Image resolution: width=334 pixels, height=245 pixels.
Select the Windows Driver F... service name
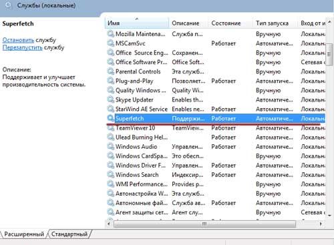click(141, 166)
